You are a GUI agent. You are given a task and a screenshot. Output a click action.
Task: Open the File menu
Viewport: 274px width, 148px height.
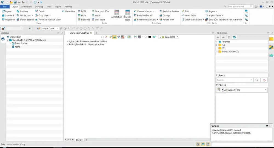click(5, 7)
